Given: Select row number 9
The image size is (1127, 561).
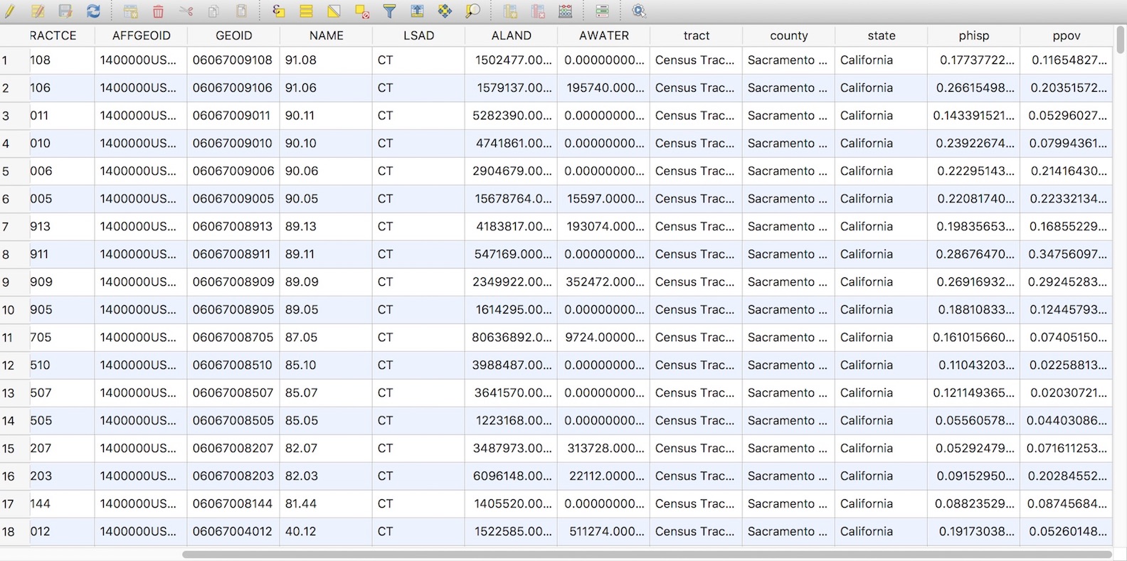Looking at the screenshot, I should (14, 282).
